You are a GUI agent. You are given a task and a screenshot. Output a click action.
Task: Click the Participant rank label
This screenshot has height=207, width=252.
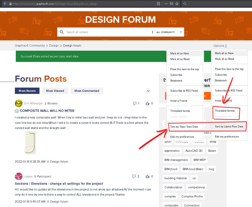coord(44,176)
